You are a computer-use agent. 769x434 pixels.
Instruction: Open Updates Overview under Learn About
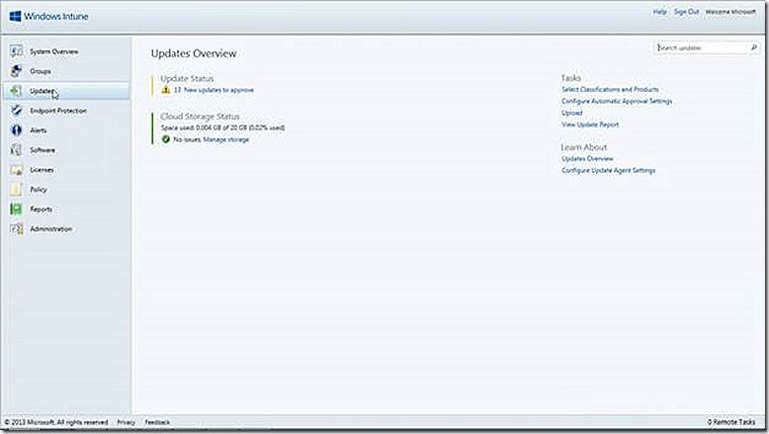click(x=587, y=158)
